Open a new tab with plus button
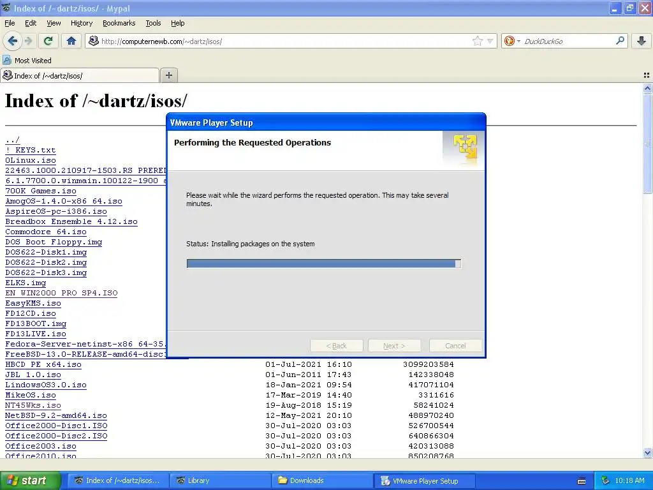 (168, 75)
